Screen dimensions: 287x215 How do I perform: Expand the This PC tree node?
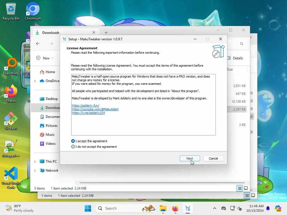coord(35,162)
